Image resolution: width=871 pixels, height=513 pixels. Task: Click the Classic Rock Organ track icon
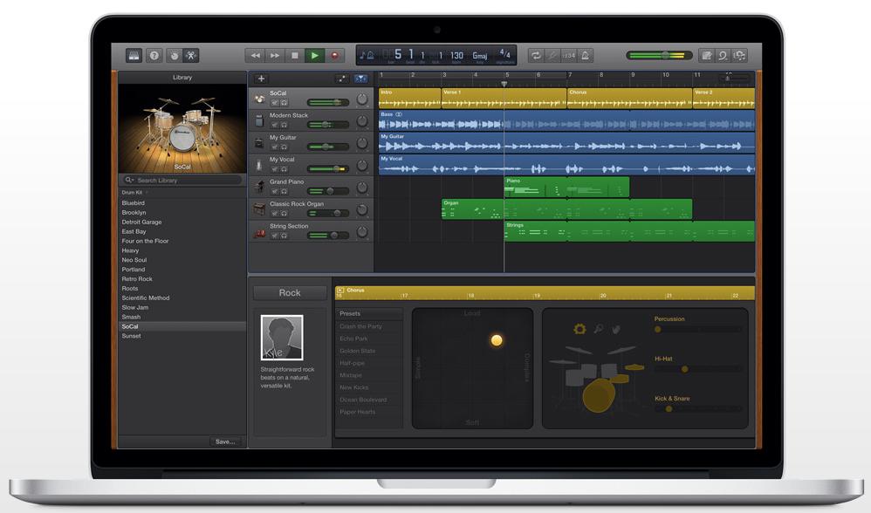click(259, 209)
